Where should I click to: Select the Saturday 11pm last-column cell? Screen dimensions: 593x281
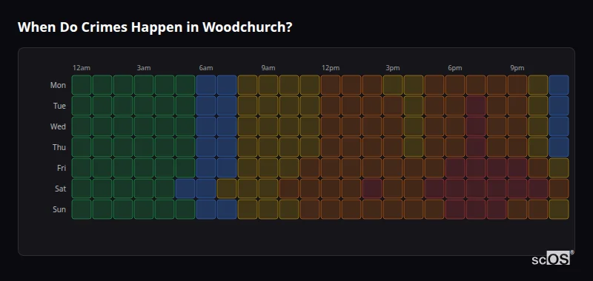click(559, 189)
